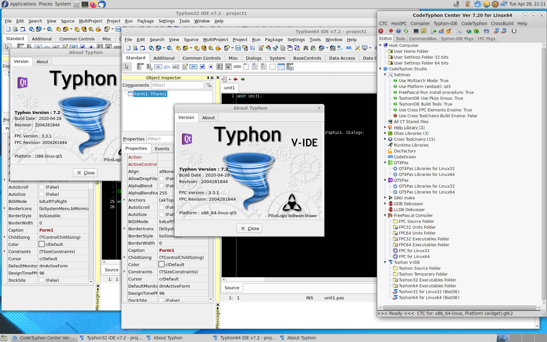Viewport: 547px width, 342px height.
Task: Select TButton component in Typhon64 palette
Action: click(x=158, y=67)
